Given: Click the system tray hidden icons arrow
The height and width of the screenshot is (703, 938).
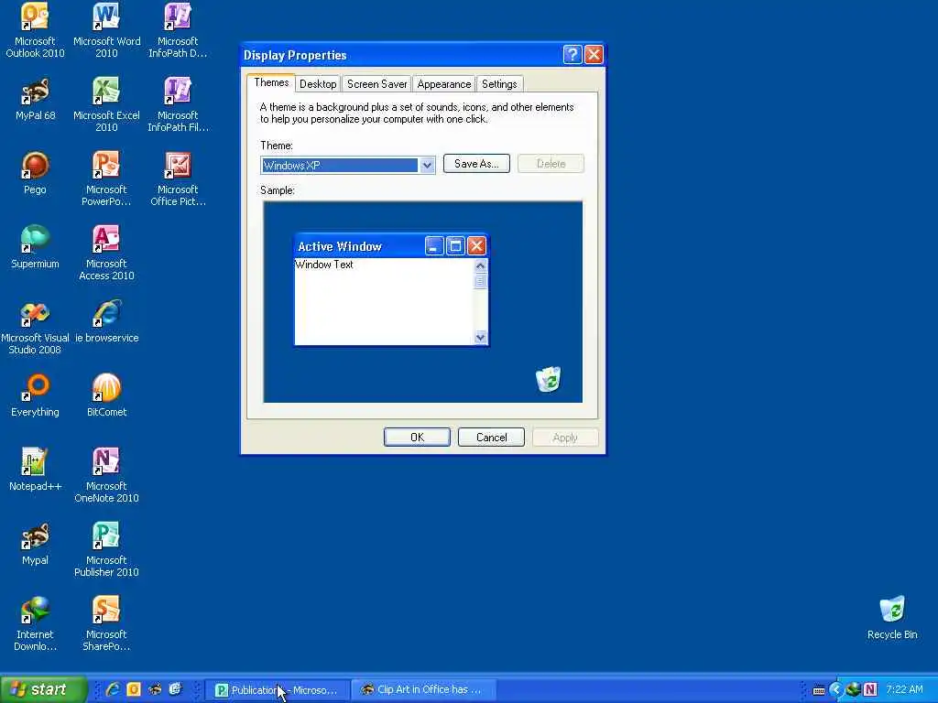Looking at the screenshot, I should (835, 689).
